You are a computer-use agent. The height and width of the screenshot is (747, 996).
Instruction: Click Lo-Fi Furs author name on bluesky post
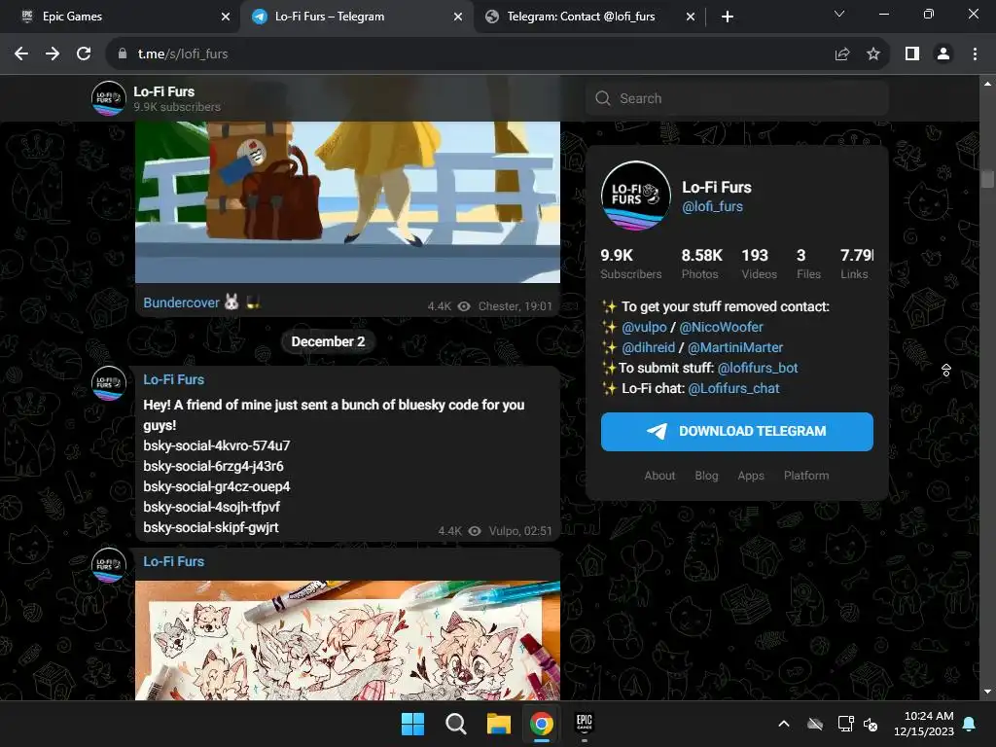(173, 379)
